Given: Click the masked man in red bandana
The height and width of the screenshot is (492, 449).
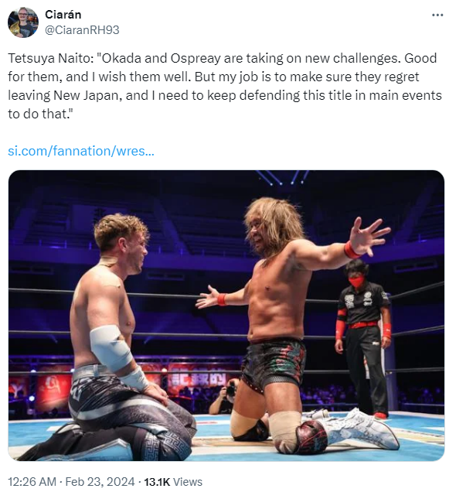Looking at the screenshot, I should 363,337.
